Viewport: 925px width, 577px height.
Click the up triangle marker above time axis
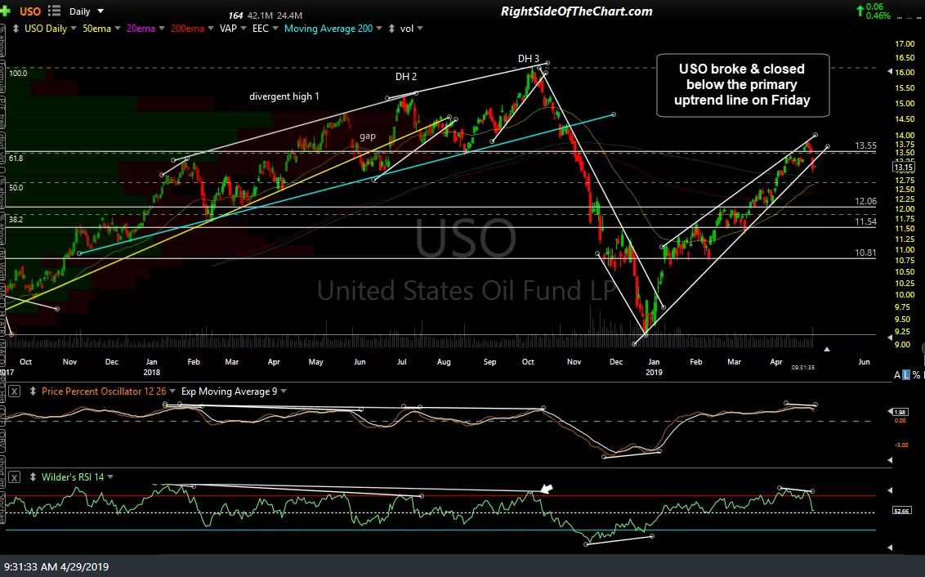[826, 349]
